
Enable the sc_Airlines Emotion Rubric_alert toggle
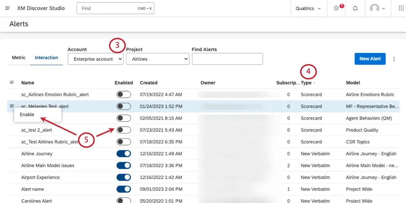pos(124,95)
